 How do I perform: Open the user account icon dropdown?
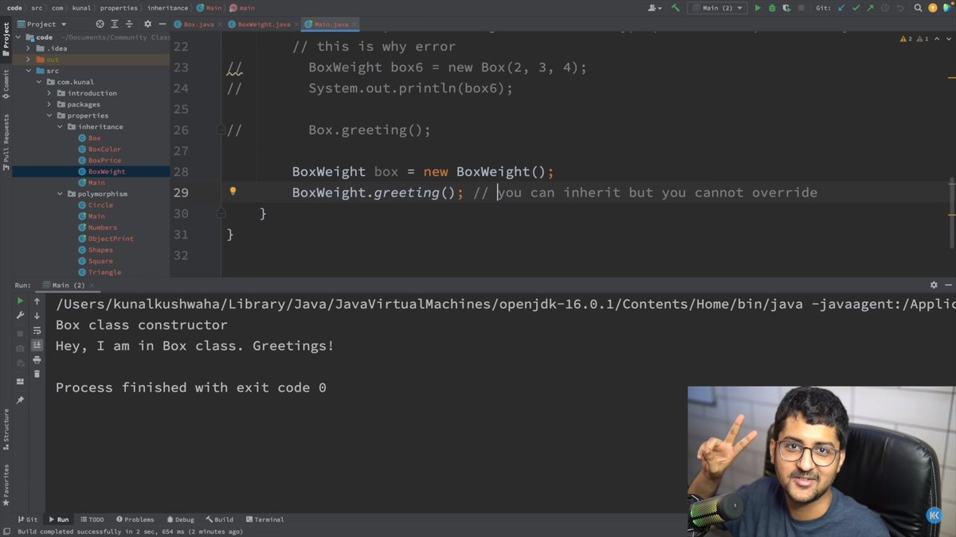(656, 8)
